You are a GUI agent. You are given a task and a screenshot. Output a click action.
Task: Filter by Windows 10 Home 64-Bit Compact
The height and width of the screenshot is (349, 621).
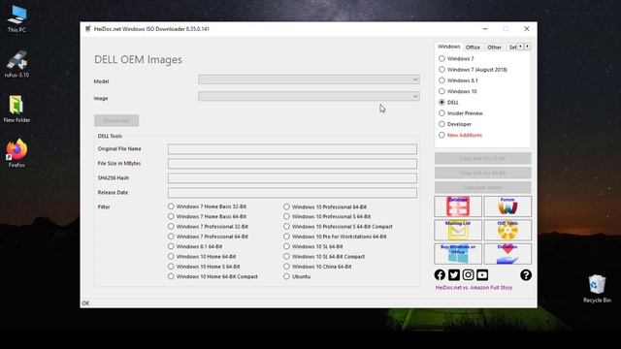click(171, 276)
